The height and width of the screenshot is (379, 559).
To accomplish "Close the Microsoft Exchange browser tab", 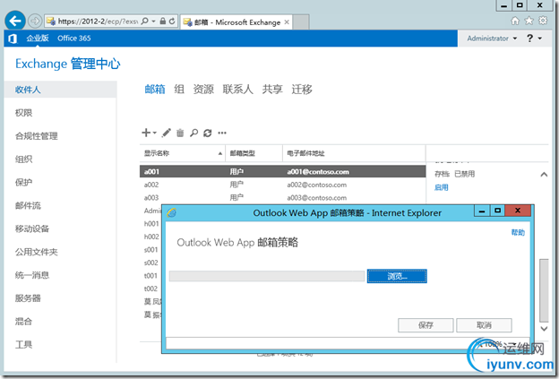I will (287, 22).
